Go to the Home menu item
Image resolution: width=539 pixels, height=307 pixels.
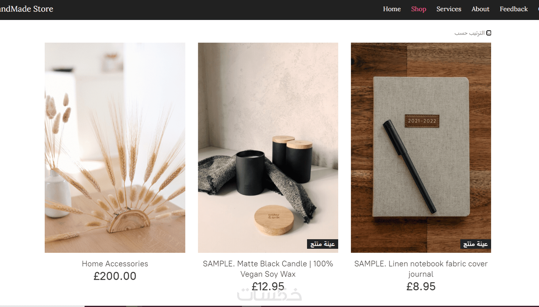392,9
